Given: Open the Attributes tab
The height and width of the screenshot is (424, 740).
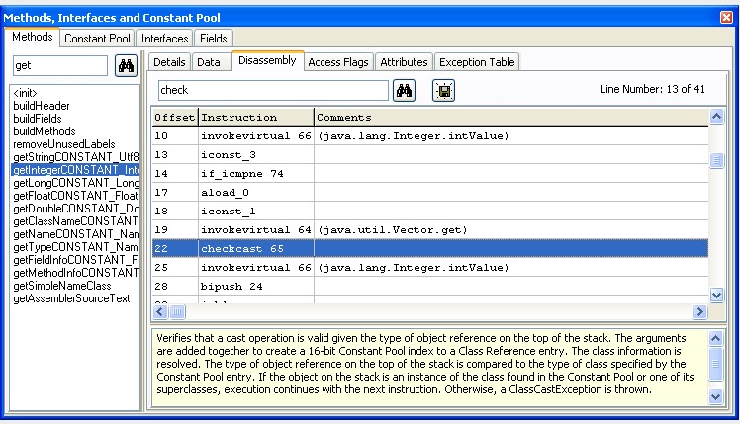Looking at the screenshot, I should [x=404, y=62].
